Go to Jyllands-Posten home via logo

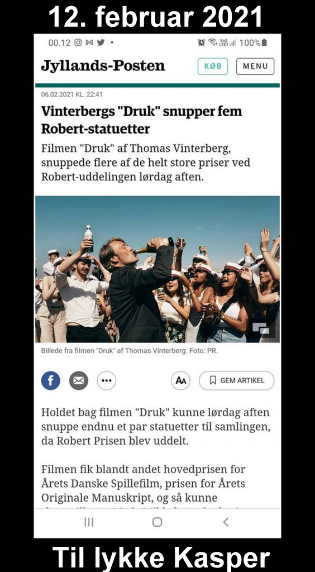(103, 66)
